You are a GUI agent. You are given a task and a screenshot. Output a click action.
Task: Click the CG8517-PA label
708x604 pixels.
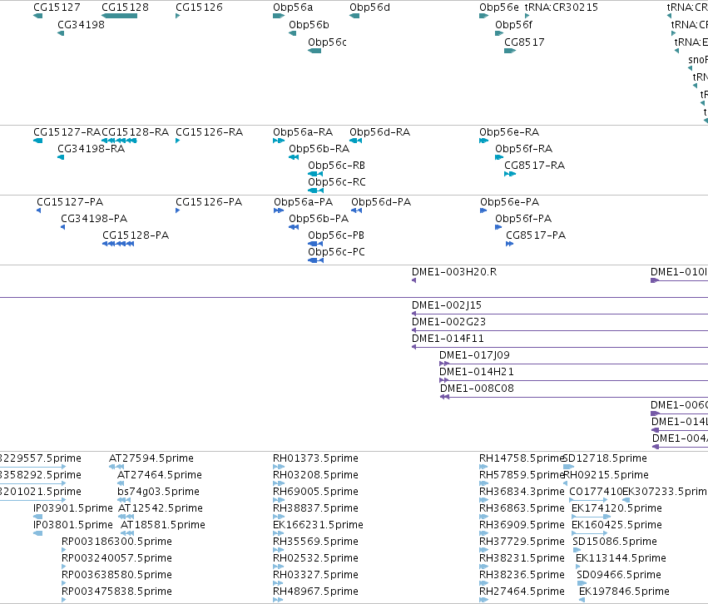click(536, 235)
